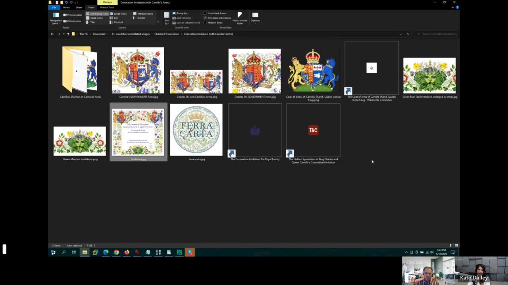
Task: Select Large icons layout
Action: point(118,13)
